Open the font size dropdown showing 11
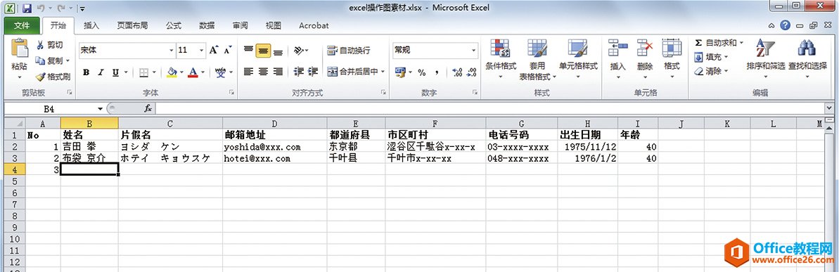The width and height of the screenshot is (839, 272). click(x=202, y=50)
